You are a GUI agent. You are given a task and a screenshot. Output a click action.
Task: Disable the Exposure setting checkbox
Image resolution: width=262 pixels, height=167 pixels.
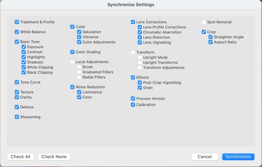[24, 47]
